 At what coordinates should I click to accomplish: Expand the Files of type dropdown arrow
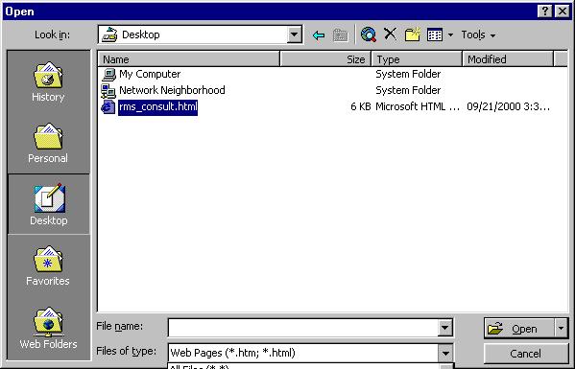(x=445, y=354)
